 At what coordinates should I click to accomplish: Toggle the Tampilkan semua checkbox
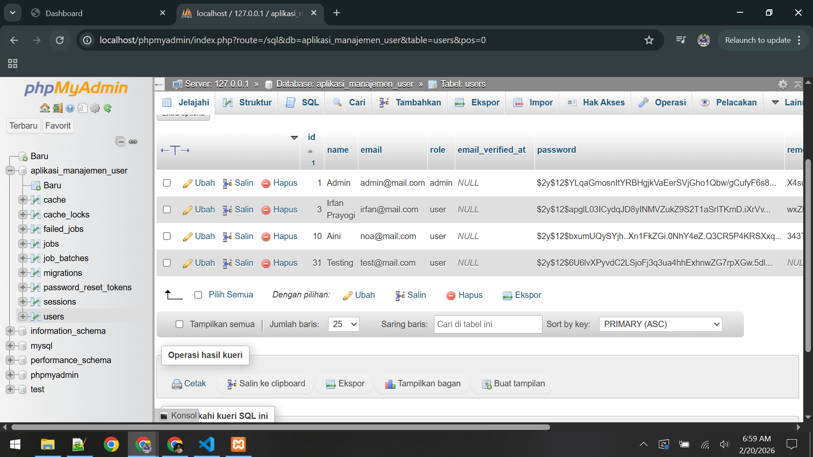180,324
